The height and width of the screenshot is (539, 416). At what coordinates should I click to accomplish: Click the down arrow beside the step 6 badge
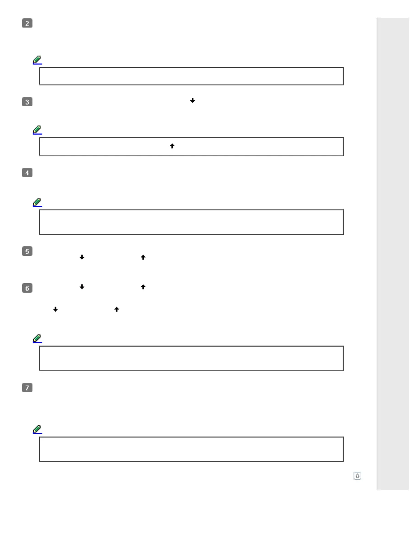[x=82, y=287]
